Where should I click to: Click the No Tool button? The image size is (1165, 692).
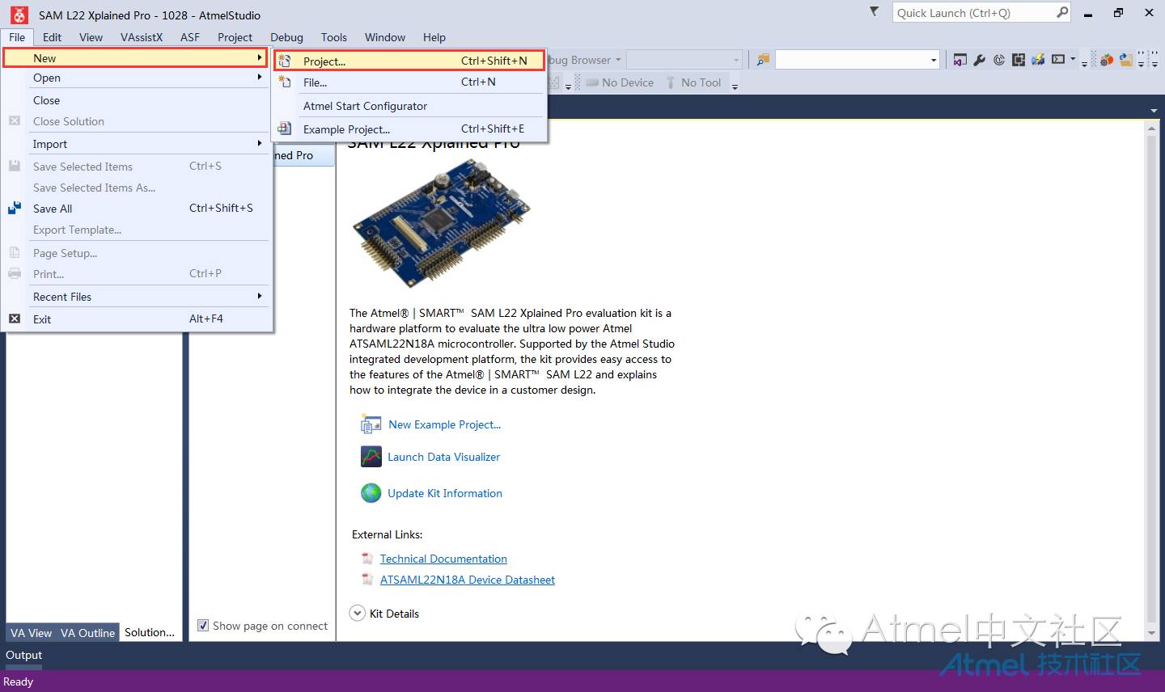point(693,82)
